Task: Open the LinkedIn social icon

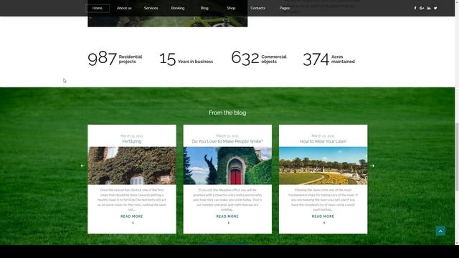Action: click(429, 8)
